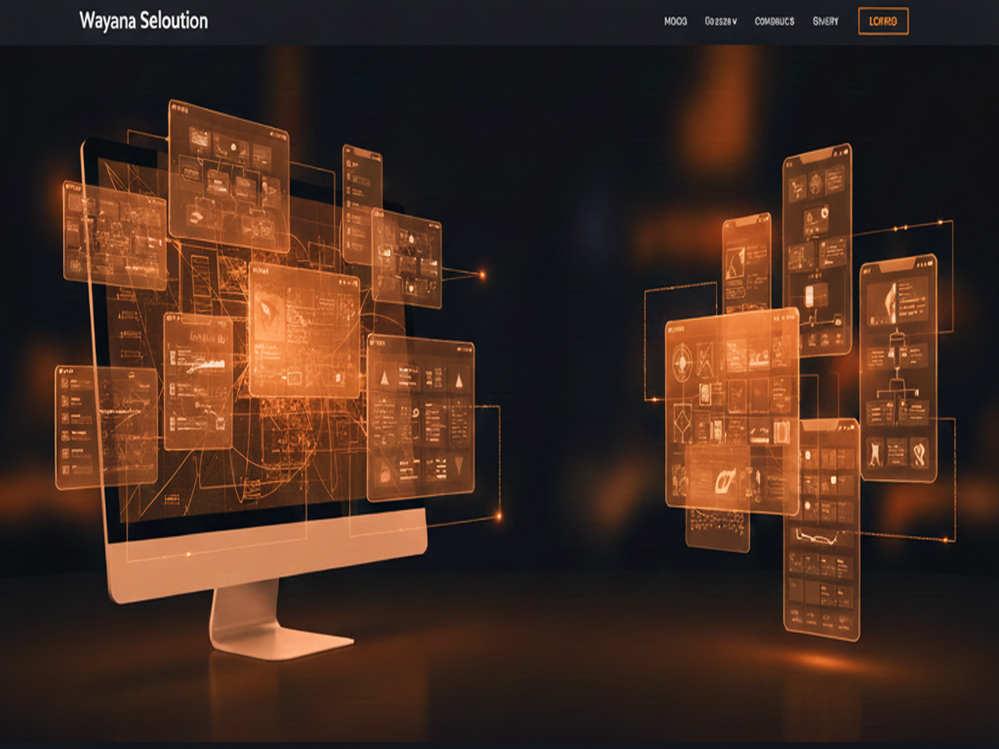Select the SIVERY navigation link
This screenshot has width=999, height=749.
coord(826,22)
